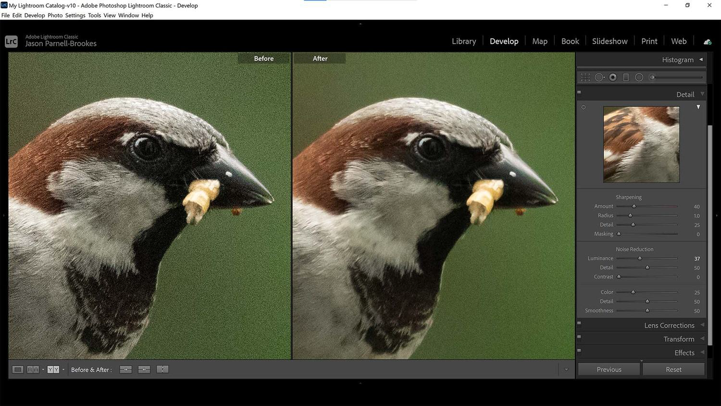Switch to the Web module
The width and height of the screenshot is (721, 406).
pyautogui.click(x=679, y=41)
